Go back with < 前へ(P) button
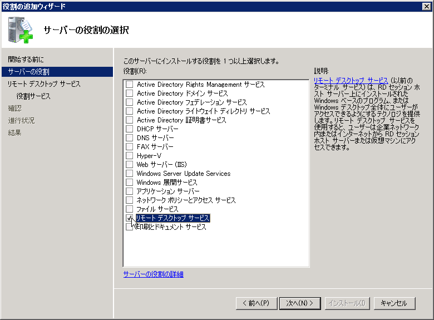434x320 pixels. tap(257, 303)
